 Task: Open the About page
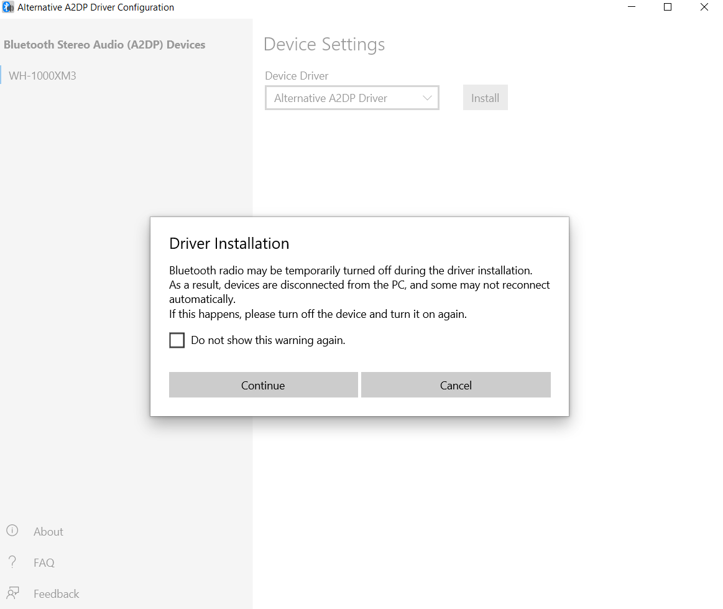[48, 531]
